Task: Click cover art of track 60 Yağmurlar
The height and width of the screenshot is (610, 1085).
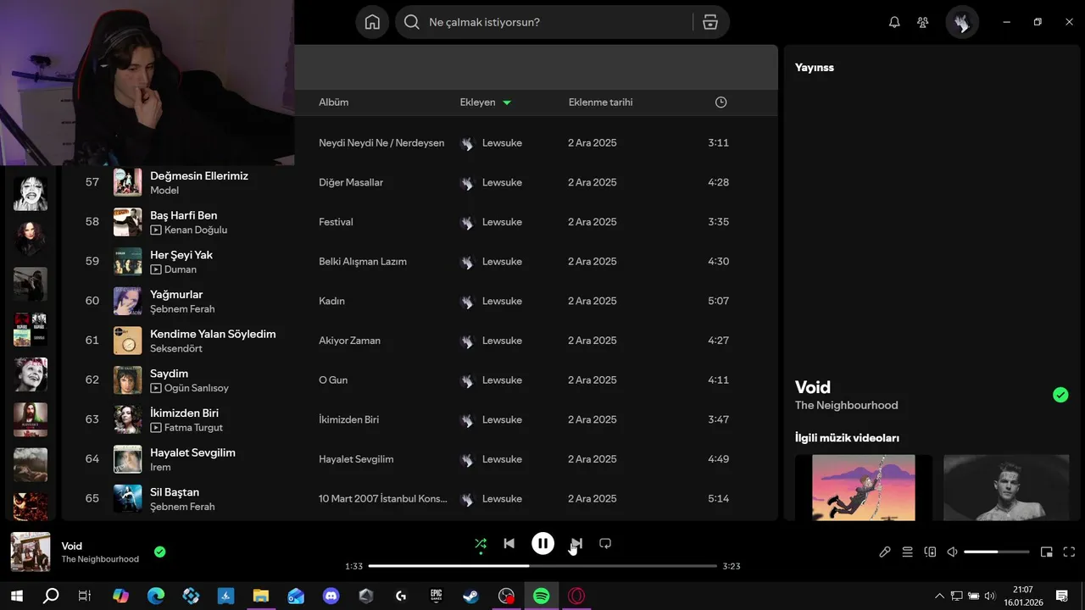Action: click(x=128, y=301)
